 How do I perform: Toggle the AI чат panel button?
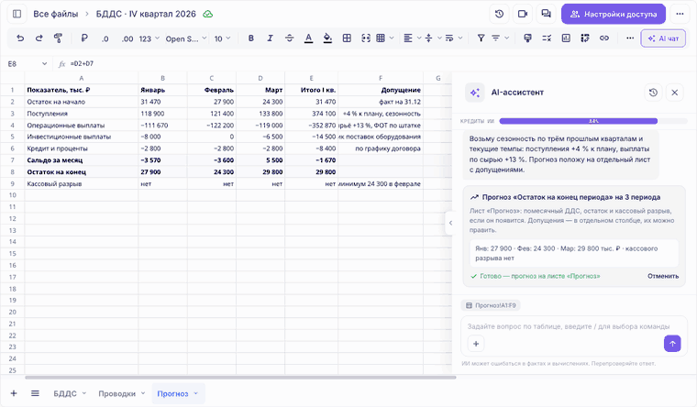pos(663,38)
